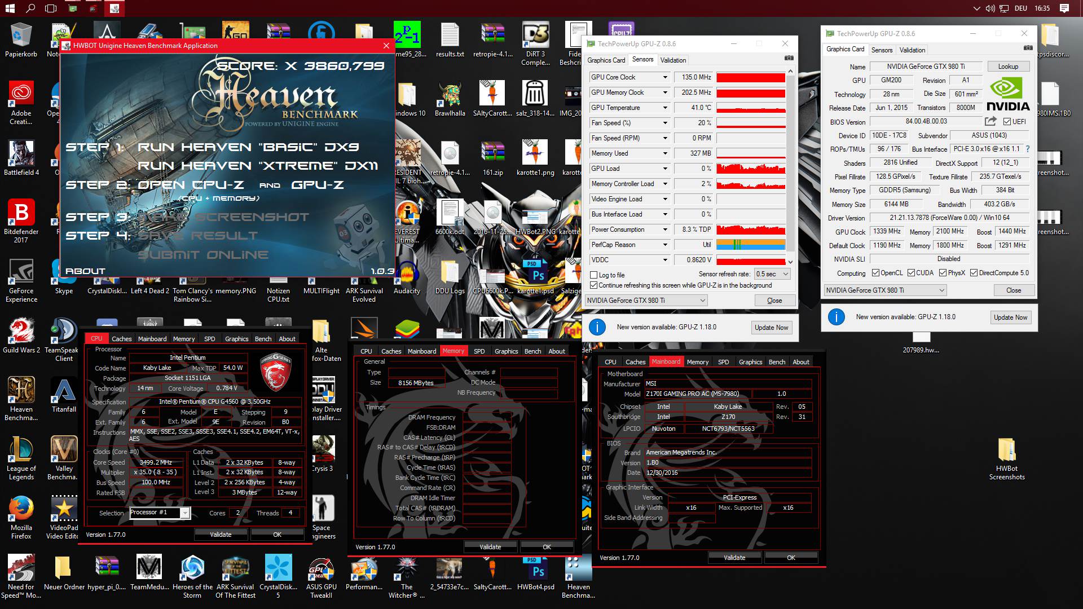Click Update Now in Sensors window

771,328
